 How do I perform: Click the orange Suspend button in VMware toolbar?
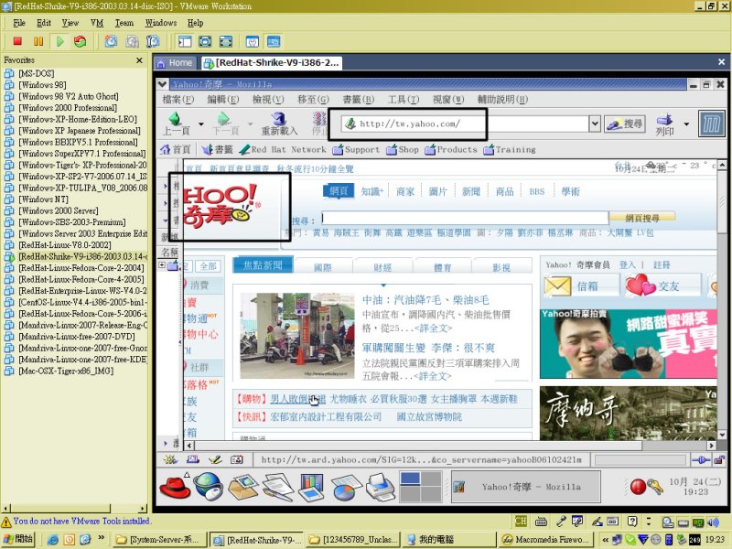[38, 41]
